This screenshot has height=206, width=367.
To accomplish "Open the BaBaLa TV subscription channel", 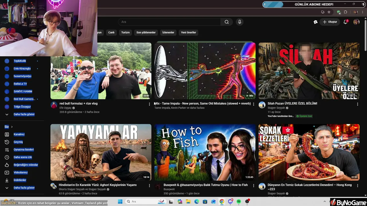I will pos(20,84).
